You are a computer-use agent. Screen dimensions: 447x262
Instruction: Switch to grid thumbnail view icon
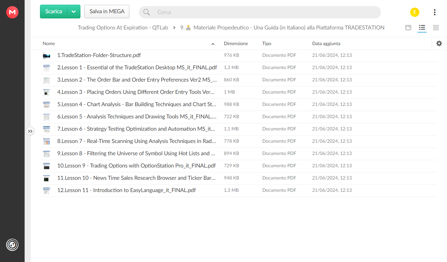click(436, 28)
